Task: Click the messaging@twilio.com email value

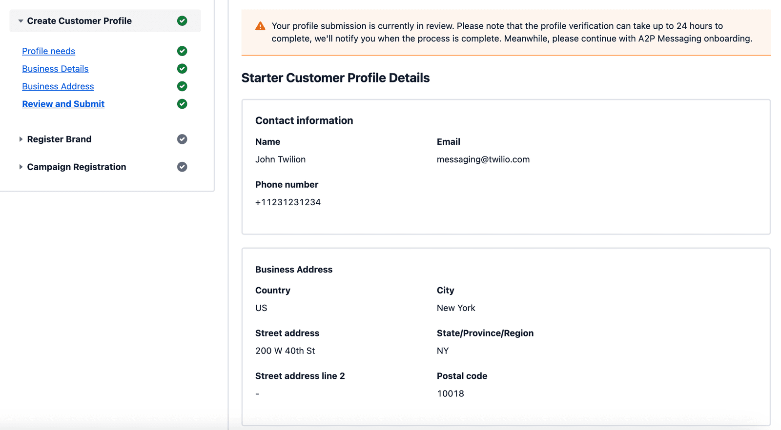Action: [483, 159]
